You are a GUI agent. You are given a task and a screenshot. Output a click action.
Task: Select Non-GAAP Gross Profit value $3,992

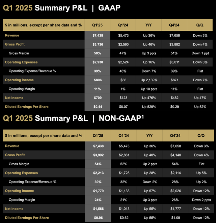click(x=97, y=155)
